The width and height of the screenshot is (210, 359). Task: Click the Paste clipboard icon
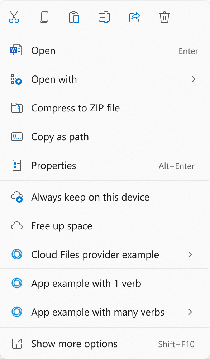coord(74,17)
